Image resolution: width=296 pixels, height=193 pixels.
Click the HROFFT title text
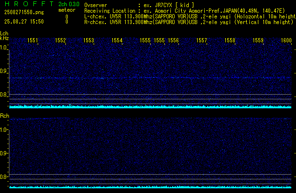(x=29, y=4)
